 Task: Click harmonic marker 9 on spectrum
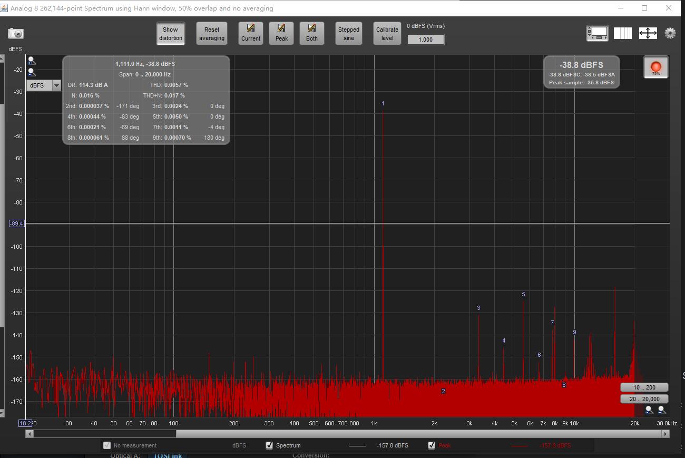coord(574,332)
